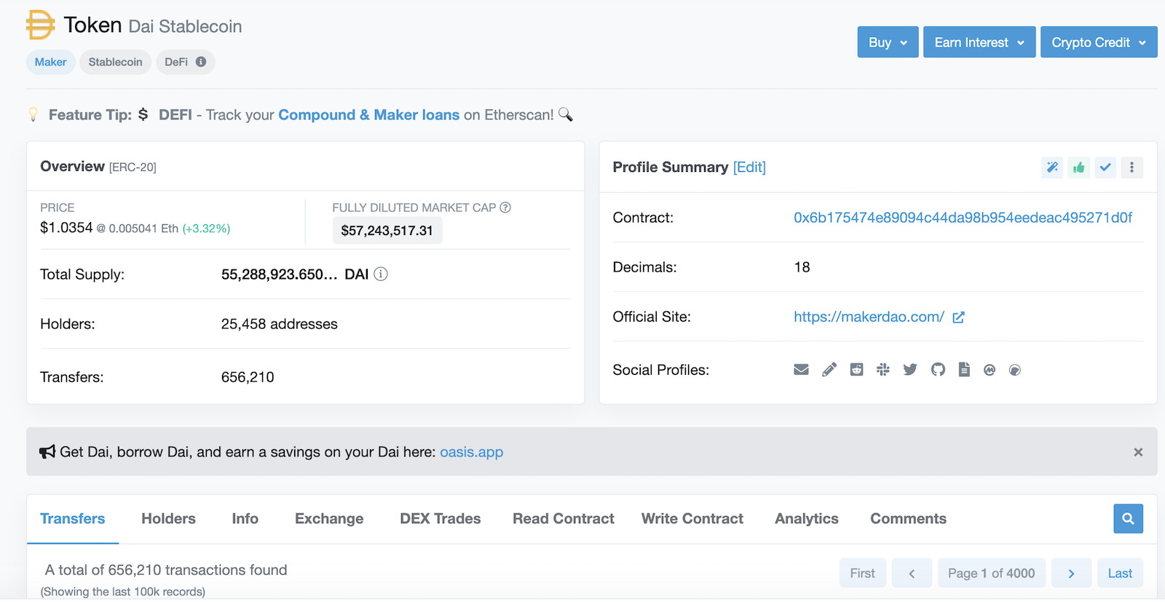Viewport: 1165px width, 602px height.
Task: Dismiss the oasis.app announcement banner
Action: (1138, 452)
